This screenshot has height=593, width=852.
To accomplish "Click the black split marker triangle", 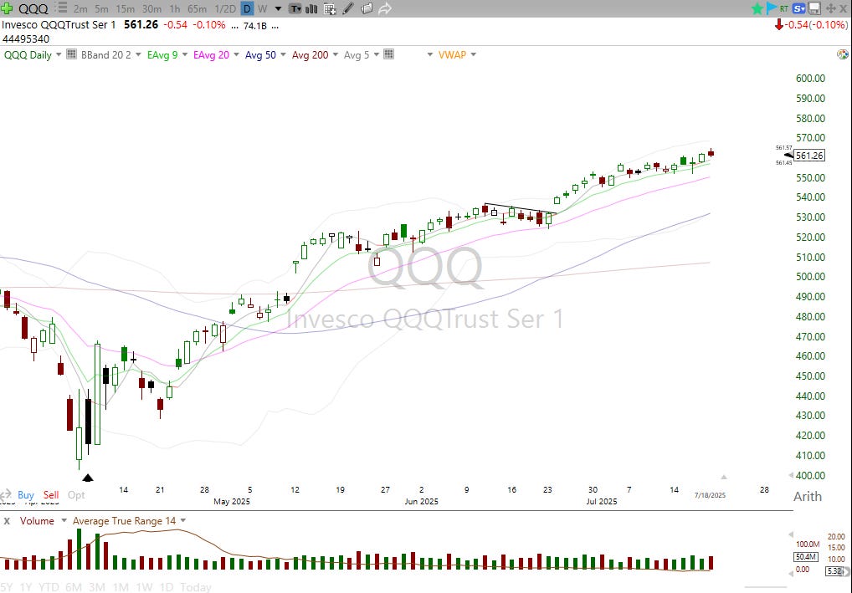I will [88, 478].
